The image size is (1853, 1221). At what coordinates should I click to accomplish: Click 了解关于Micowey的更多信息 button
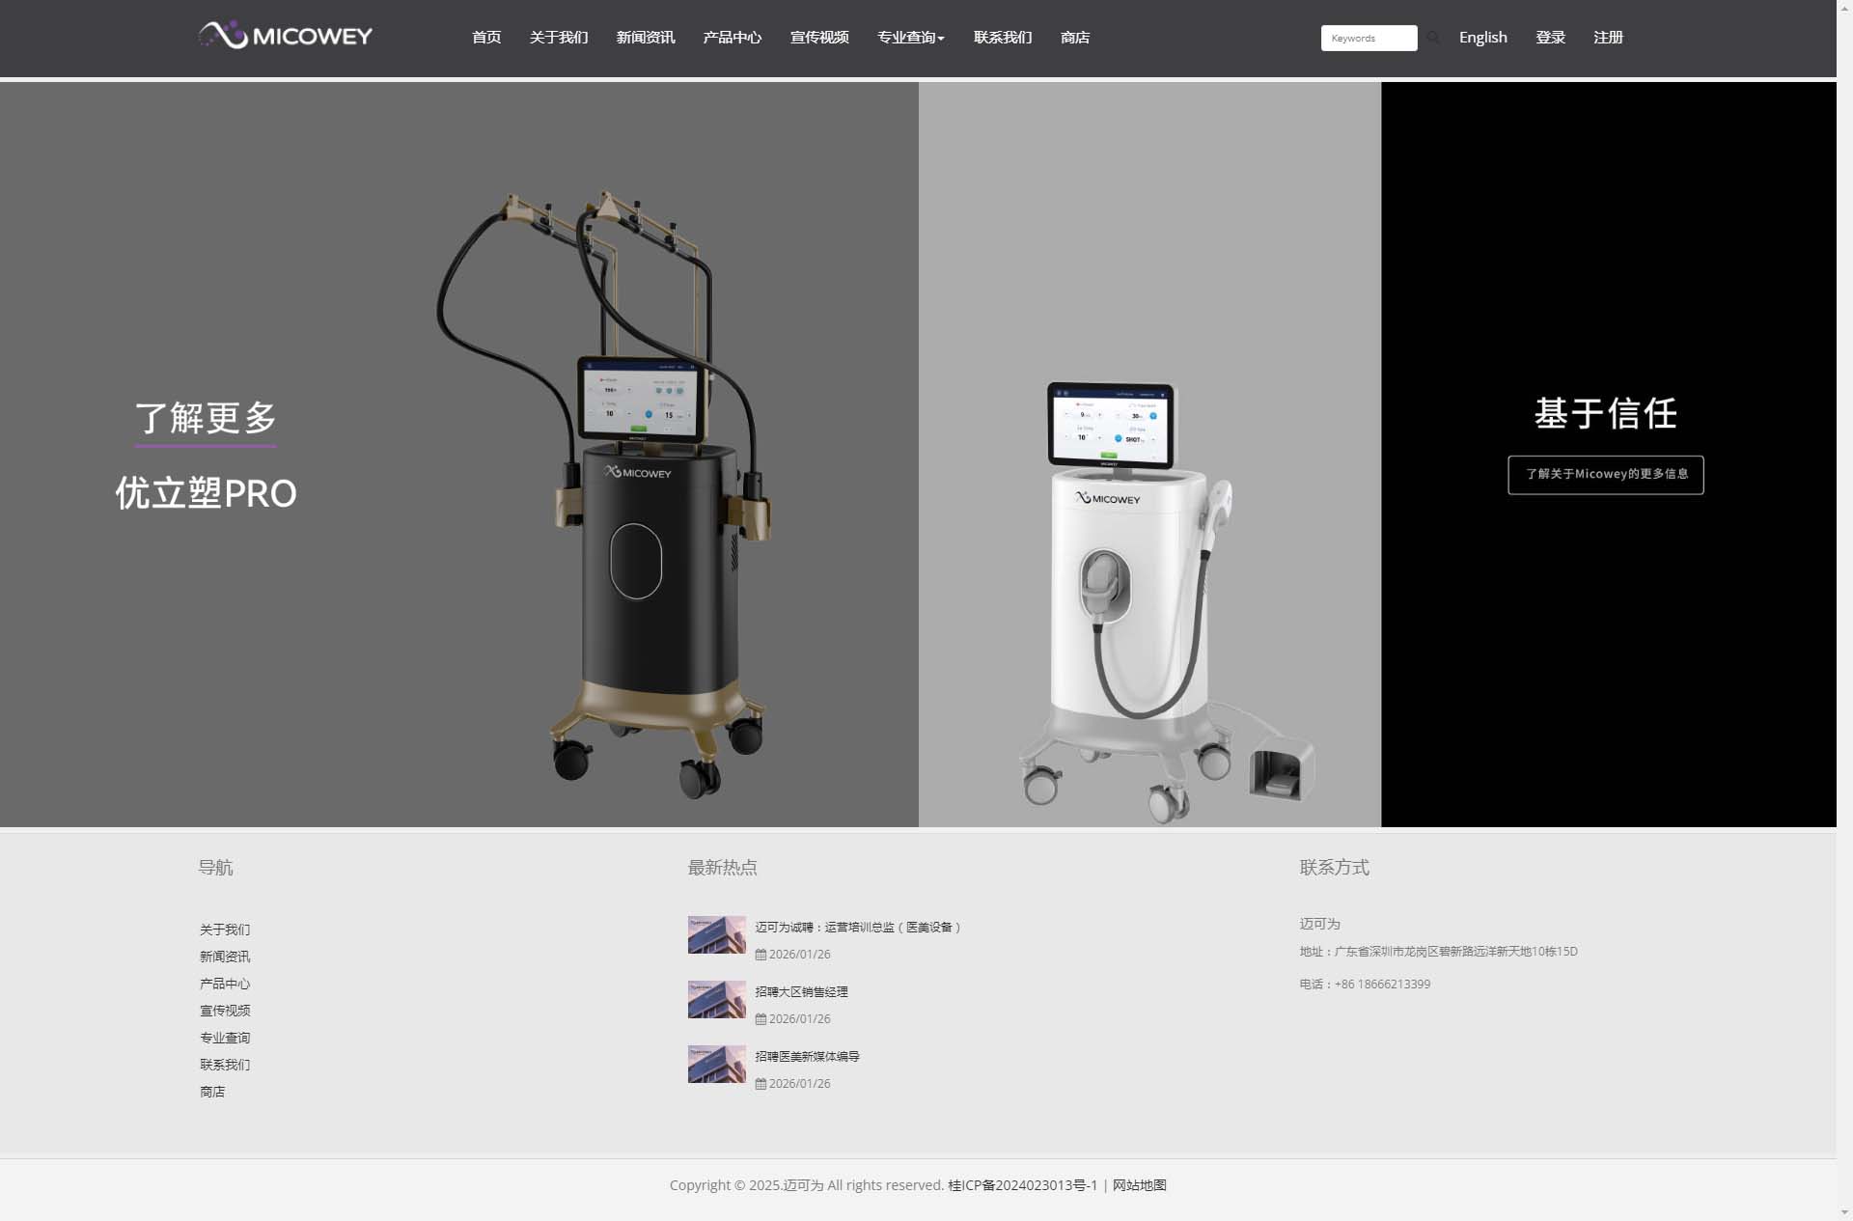point(1605,474)
